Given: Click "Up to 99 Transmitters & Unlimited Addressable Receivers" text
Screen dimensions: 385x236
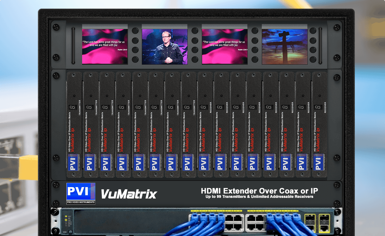Looking at the screenshot, I should 260,197.
